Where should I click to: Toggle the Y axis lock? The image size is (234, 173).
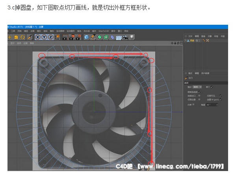click(44, 37)
